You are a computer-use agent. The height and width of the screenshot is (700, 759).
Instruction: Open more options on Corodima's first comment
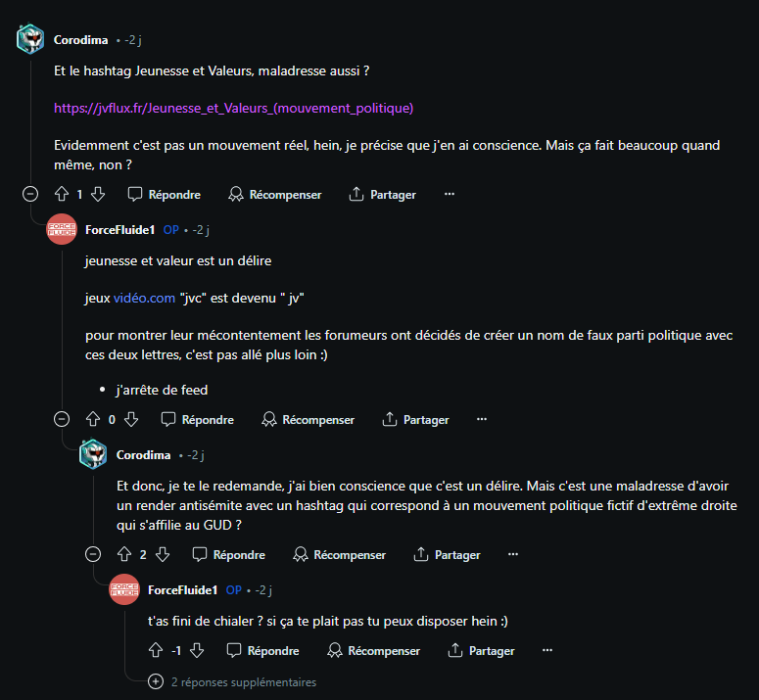[x=450, y=194]
